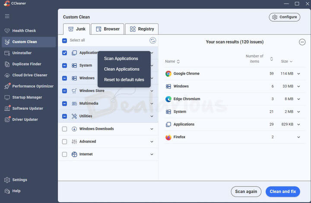Screen dimensions: 311x203
Task: Click the Windows icon in scan results
Action: coord(168,86)
